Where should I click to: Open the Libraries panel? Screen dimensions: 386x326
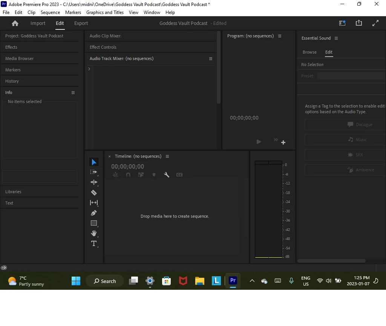(13, 192)
